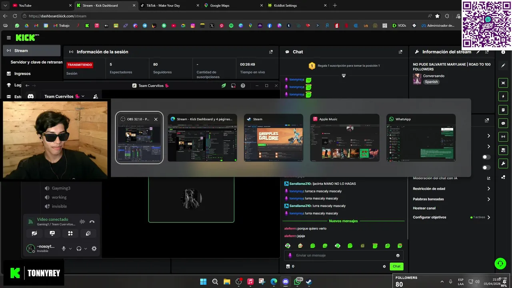This screenshot has width=512, height=288.
Task: Toggle the upper switch in stream settings
Action: (486, 157)
